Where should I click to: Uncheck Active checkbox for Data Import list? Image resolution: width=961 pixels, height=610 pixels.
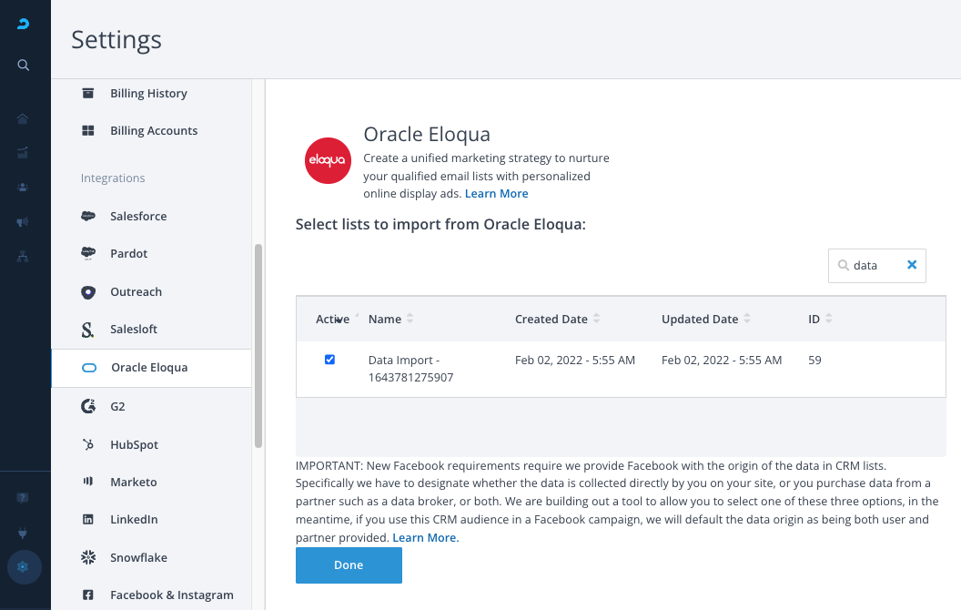[x=329, y=360]
